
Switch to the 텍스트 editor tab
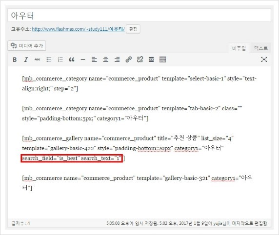pos(260,48)
